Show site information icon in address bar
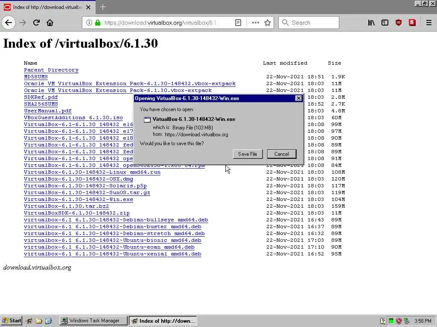The height and width of the screenshot is (327, 437). 89,23
